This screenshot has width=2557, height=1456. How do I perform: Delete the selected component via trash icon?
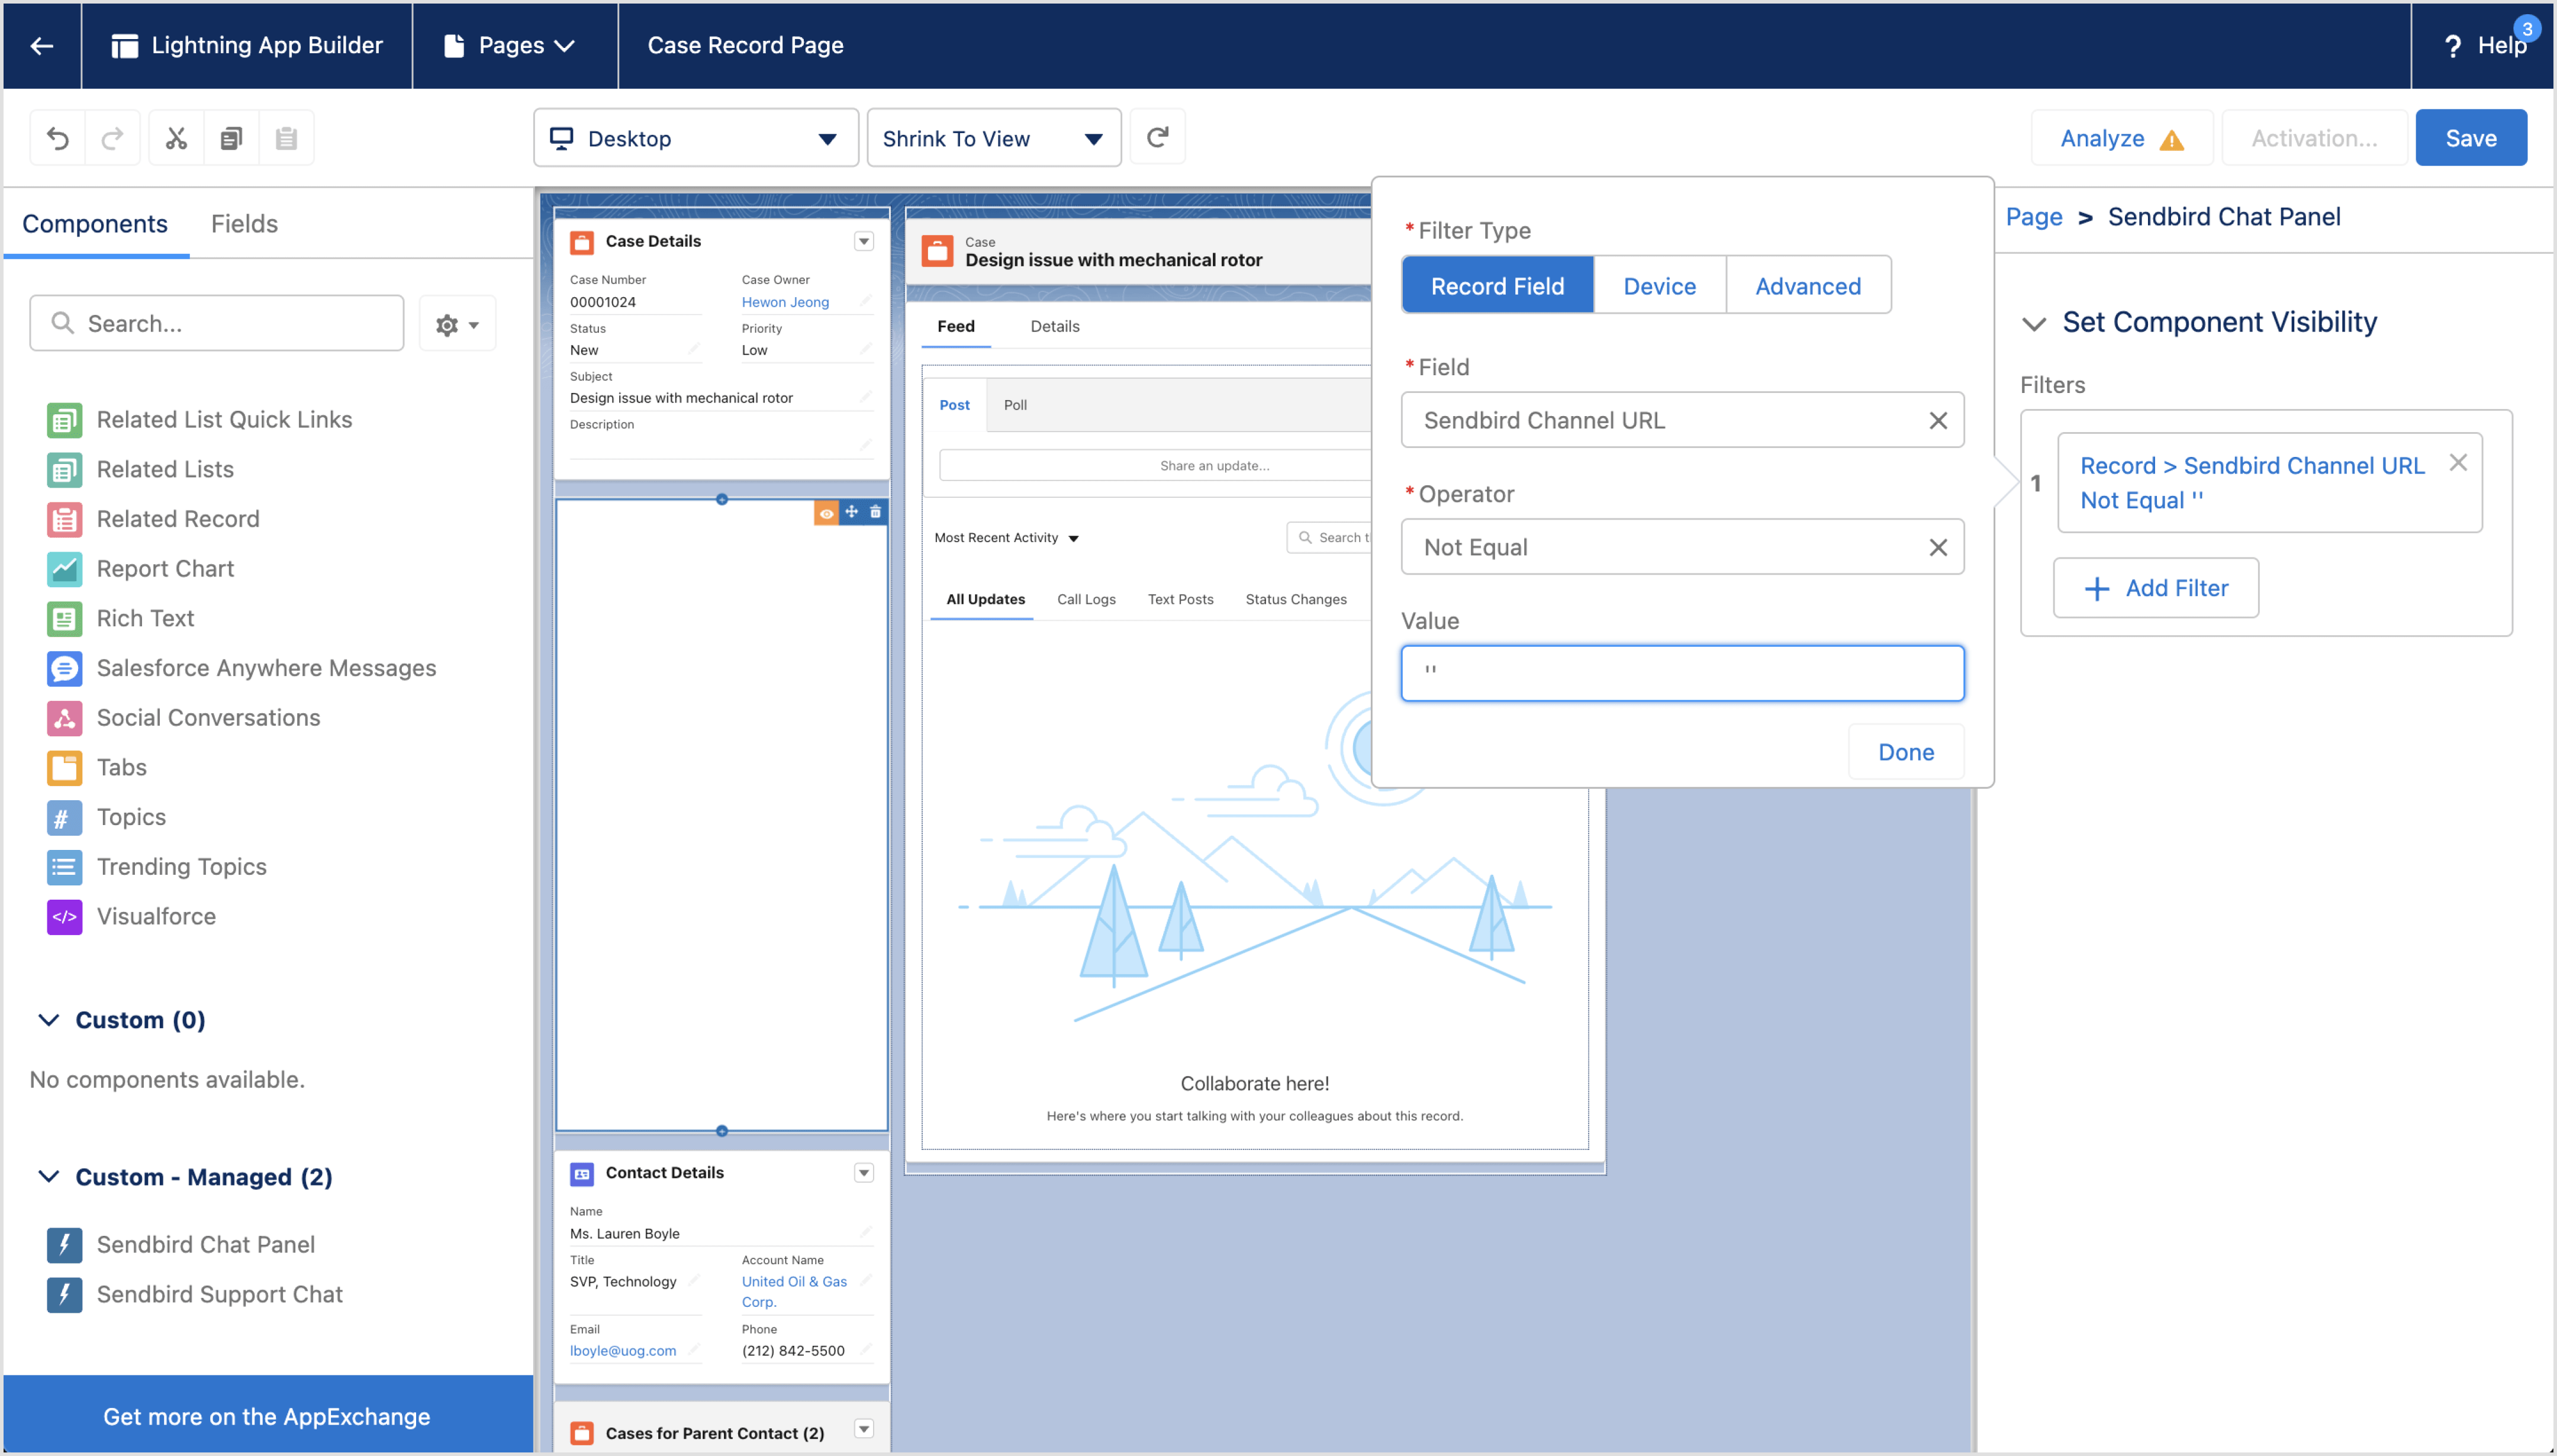coord(875,512)
